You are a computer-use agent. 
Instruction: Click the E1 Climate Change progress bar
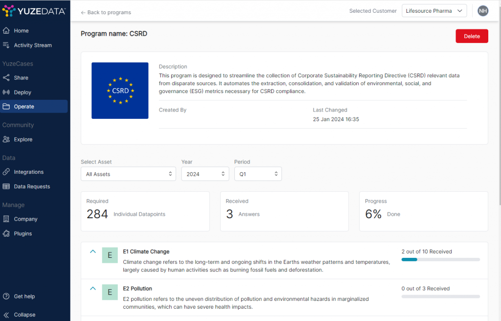pyautogui.click(x=440, y=259)
